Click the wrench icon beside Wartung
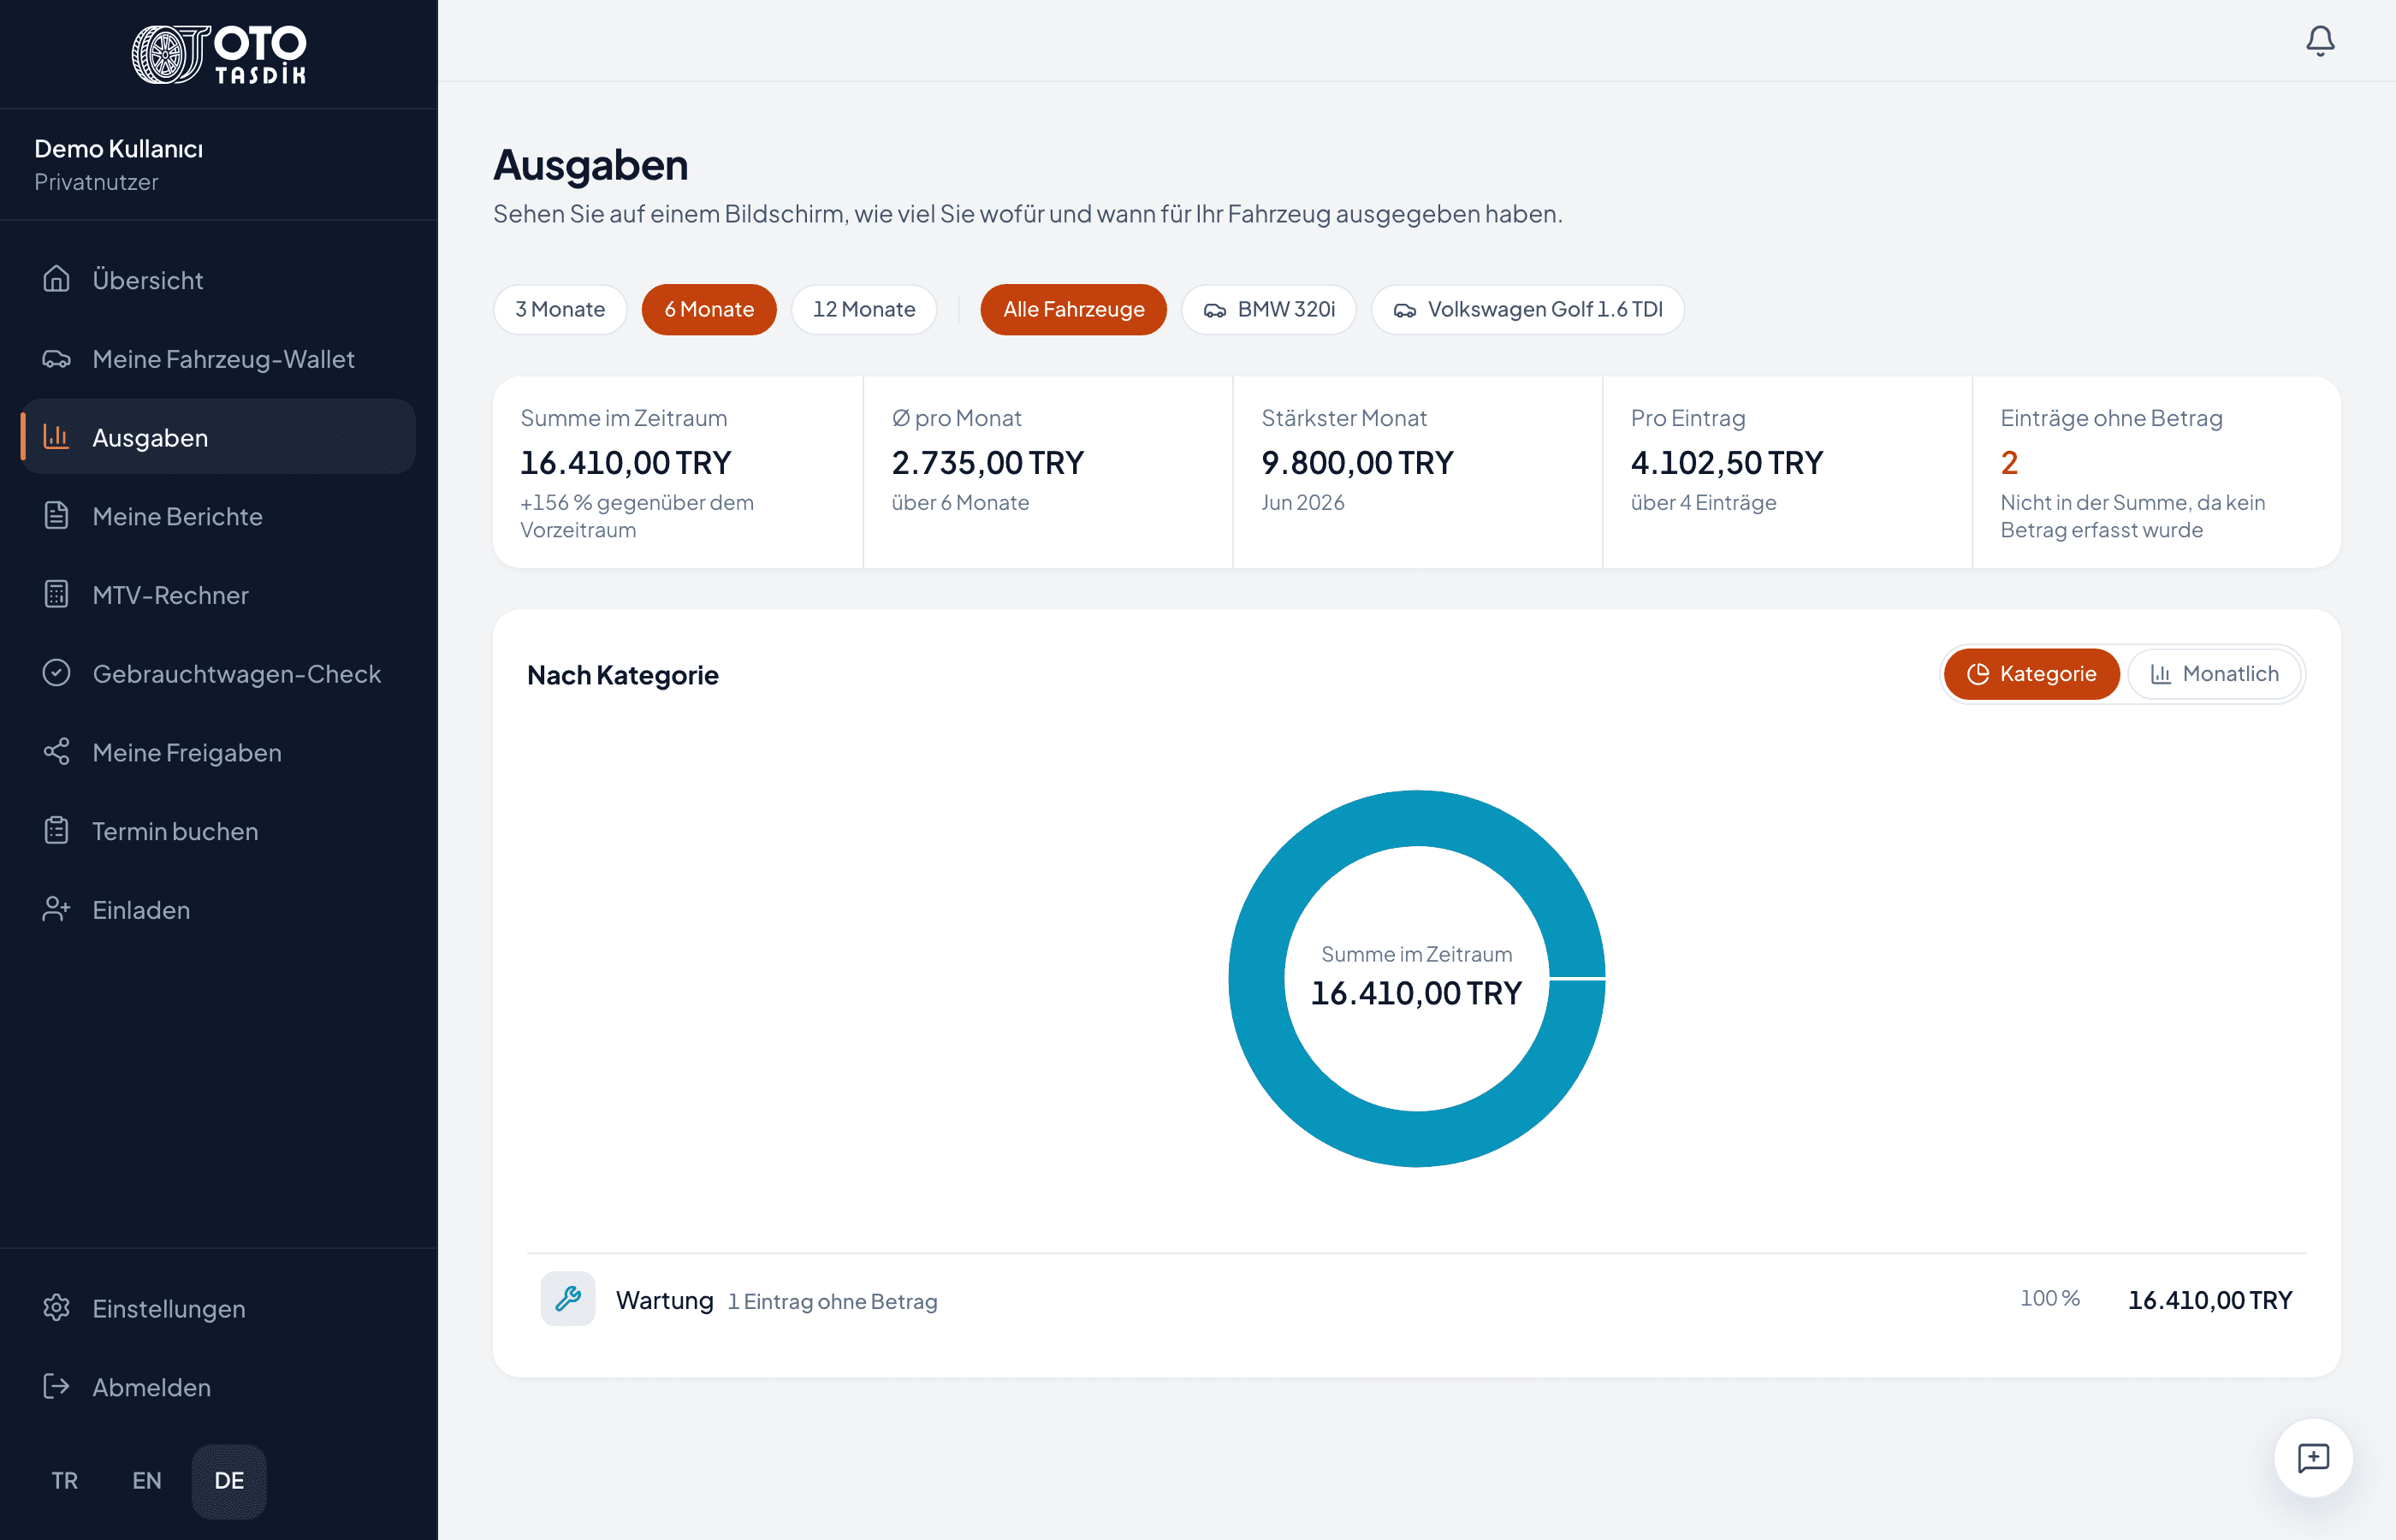Screen dimensions: 2396x1540 [568, 1299]
